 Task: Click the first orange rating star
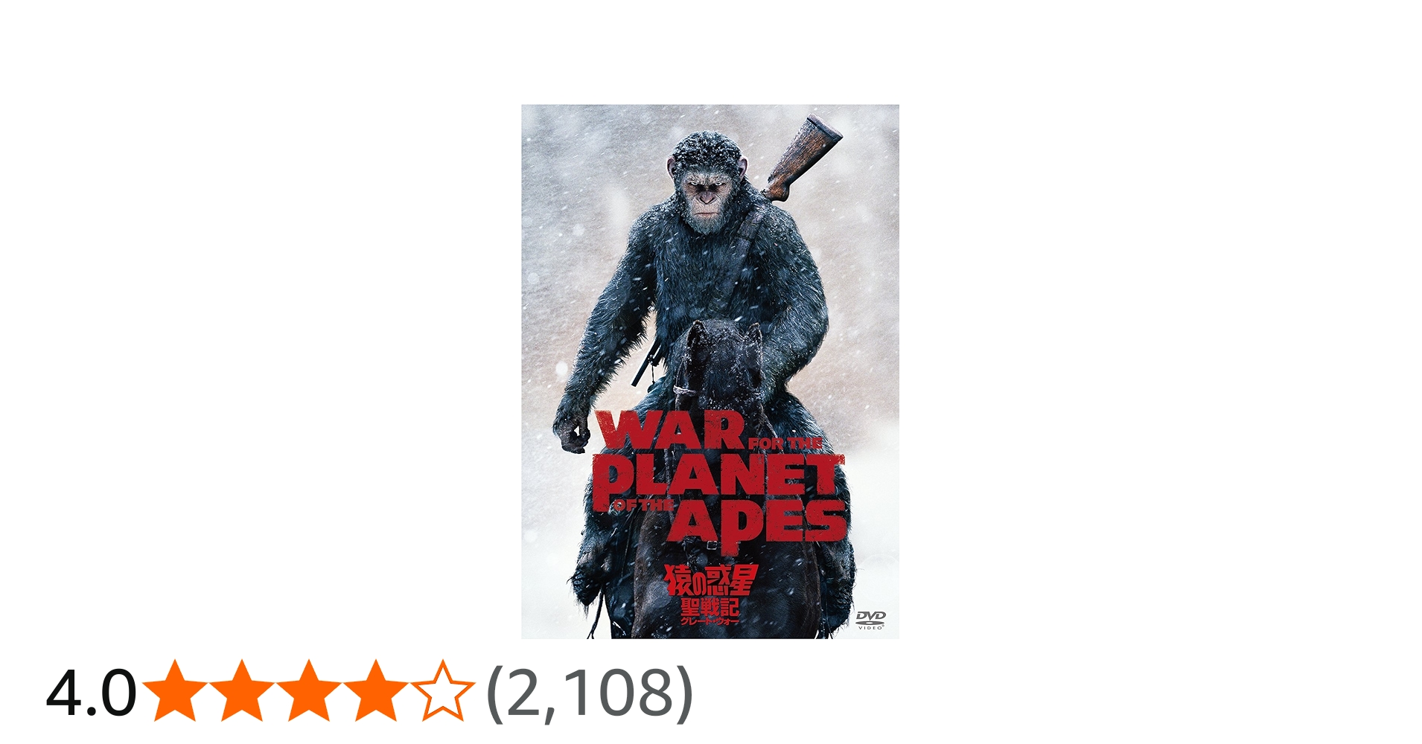[x=175, y=691]
